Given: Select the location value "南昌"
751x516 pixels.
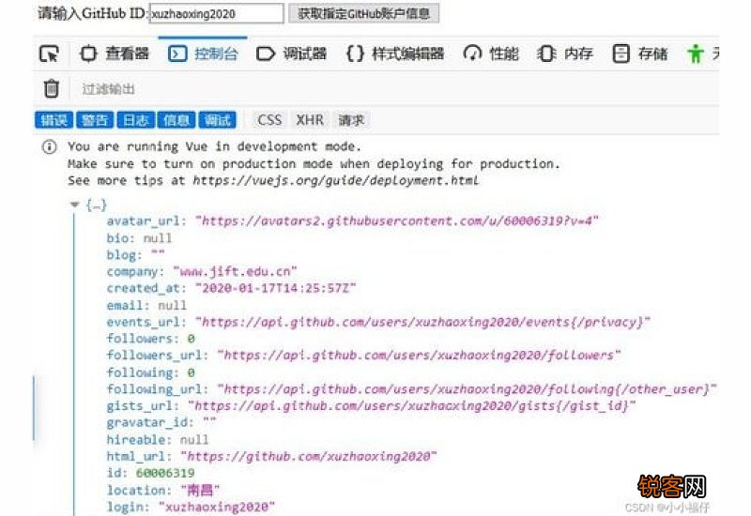Looking at the screenshot, I should pyautogui.click(x=200, y=490).
